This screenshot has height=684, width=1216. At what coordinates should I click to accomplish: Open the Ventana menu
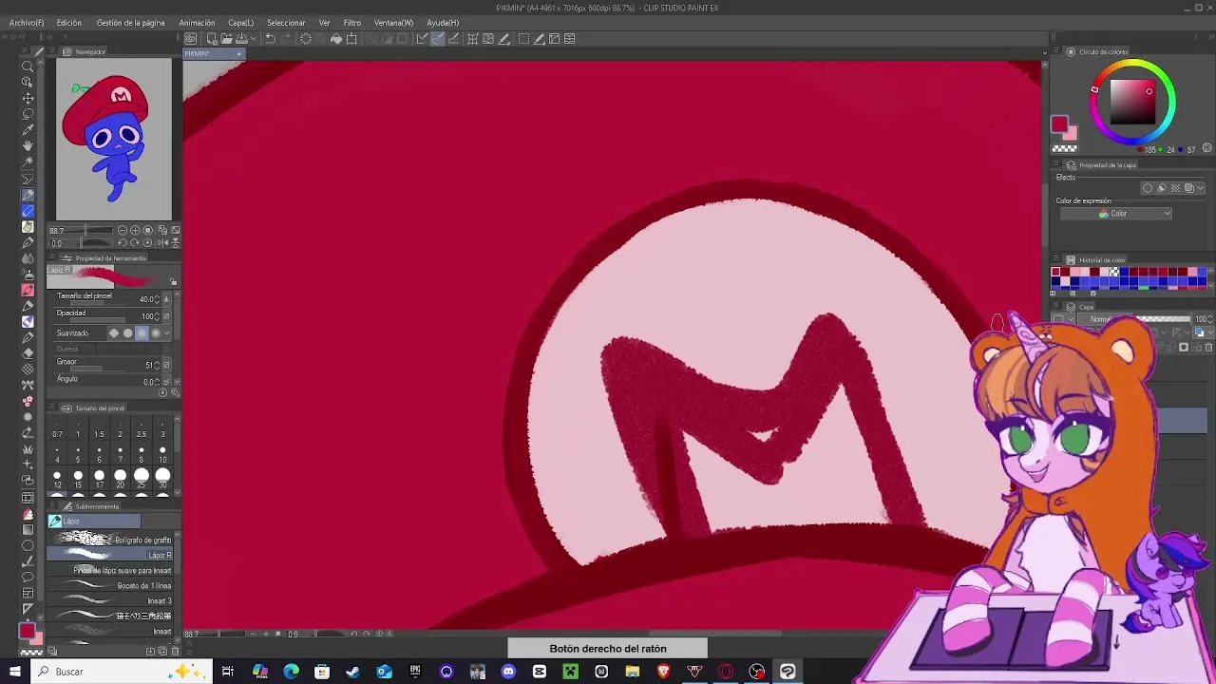(x=393, y=23)
